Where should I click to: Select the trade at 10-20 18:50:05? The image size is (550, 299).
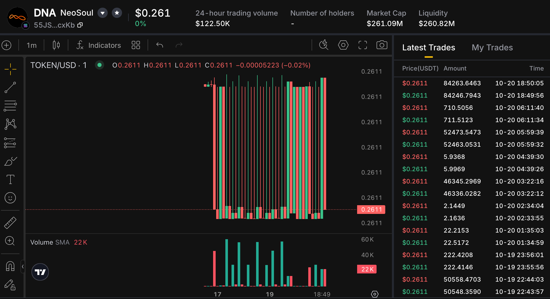472,83
